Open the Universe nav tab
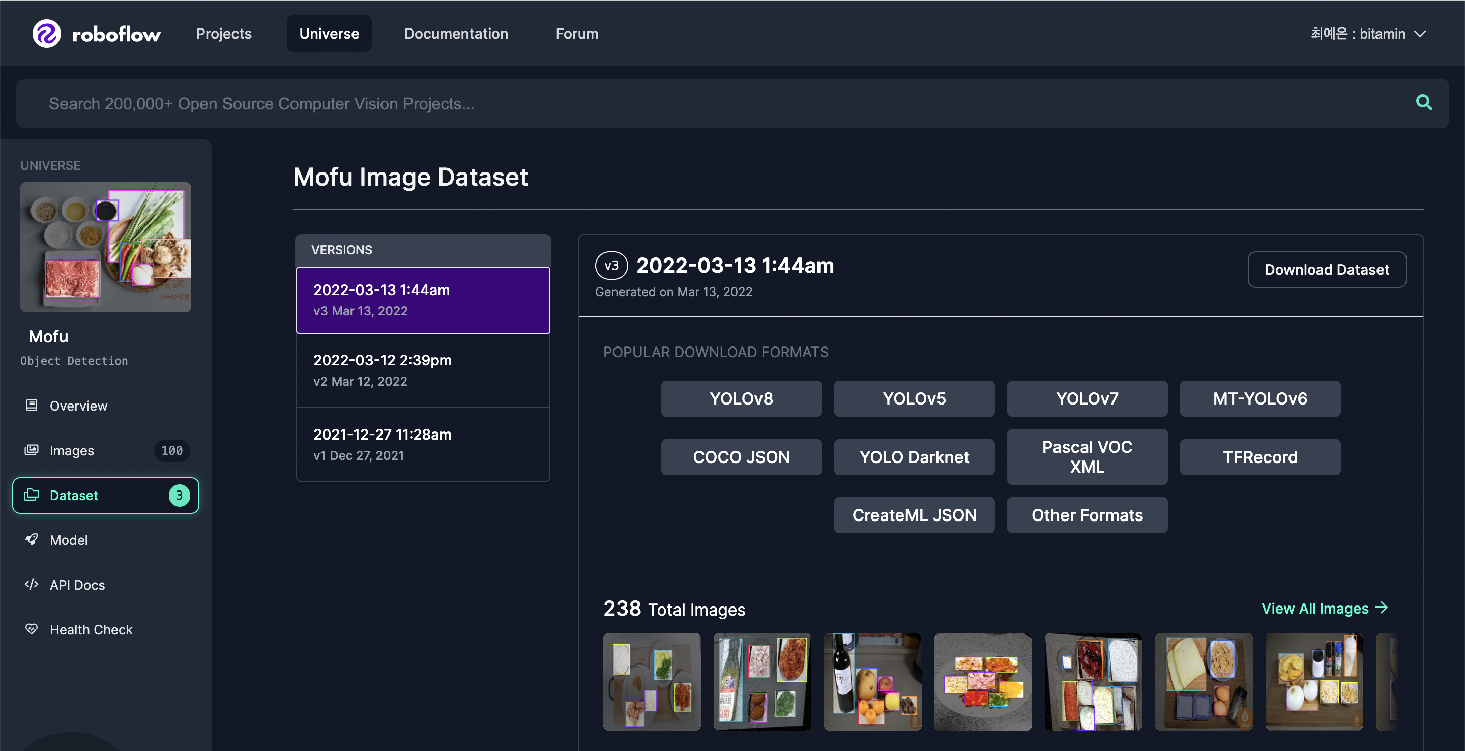Viewport: 1465px width, 751px height. pos(329,34)
